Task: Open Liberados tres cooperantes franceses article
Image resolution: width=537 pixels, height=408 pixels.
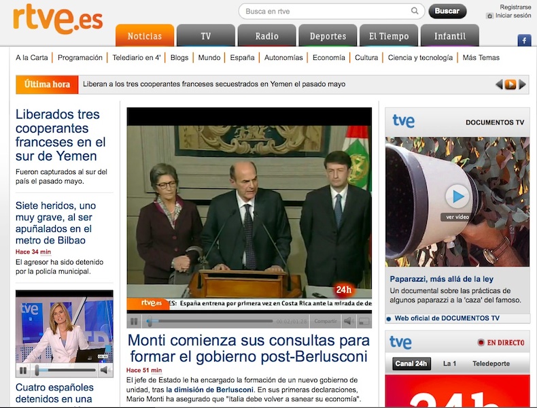Action: 60,135
